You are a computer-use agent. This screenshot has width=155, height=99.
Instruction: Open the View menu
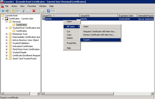(x=22, y=6)
